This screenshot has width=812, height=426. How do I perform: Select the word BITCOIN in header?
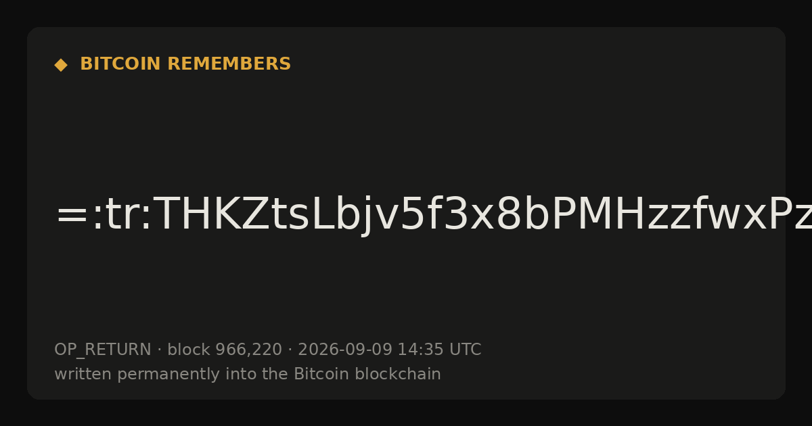click(121, 64)
